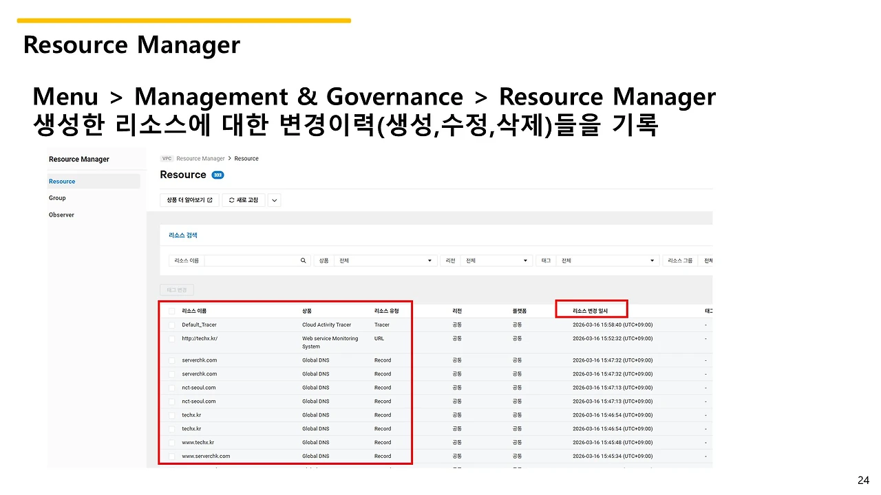This screenshot has width=881, height=495.
Task: Click the 리소스 변경 일시 column header
Action: (591, 311)
